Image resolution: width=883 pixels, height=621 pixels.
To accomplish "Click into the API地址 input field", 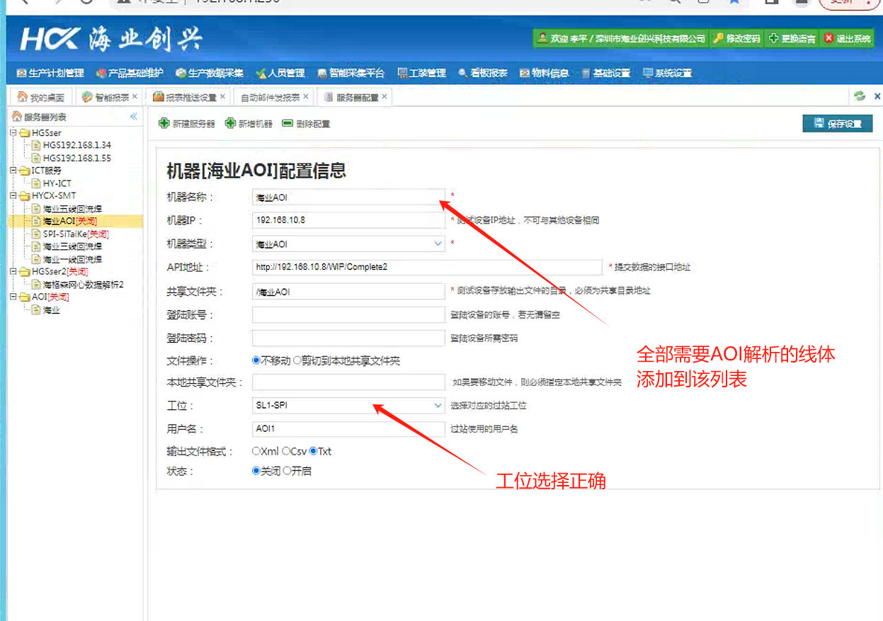I will (426, 268).
